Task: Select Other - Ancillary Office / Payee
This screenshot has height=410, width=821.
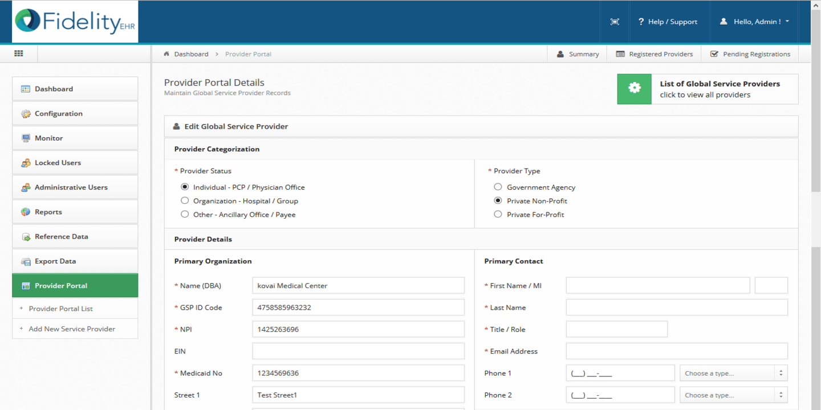Action: [185, 214]
